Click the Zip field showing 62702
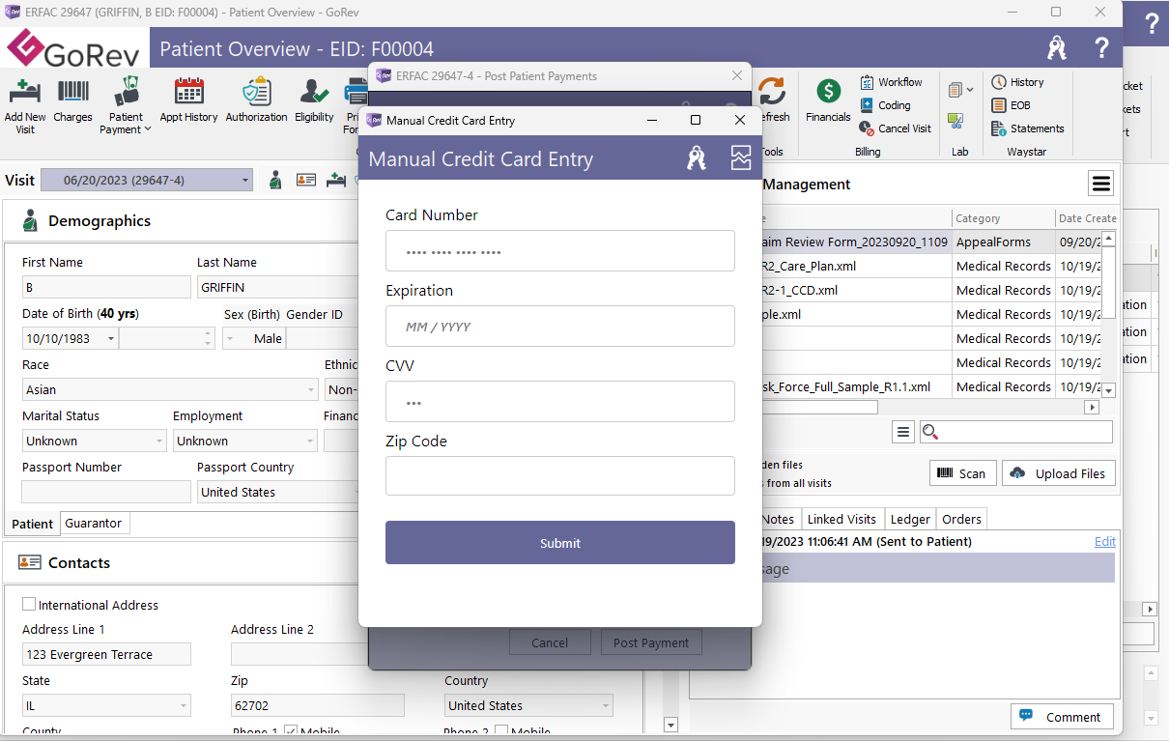This screenshot has width=1169, height=741. (x=318, y=705)
